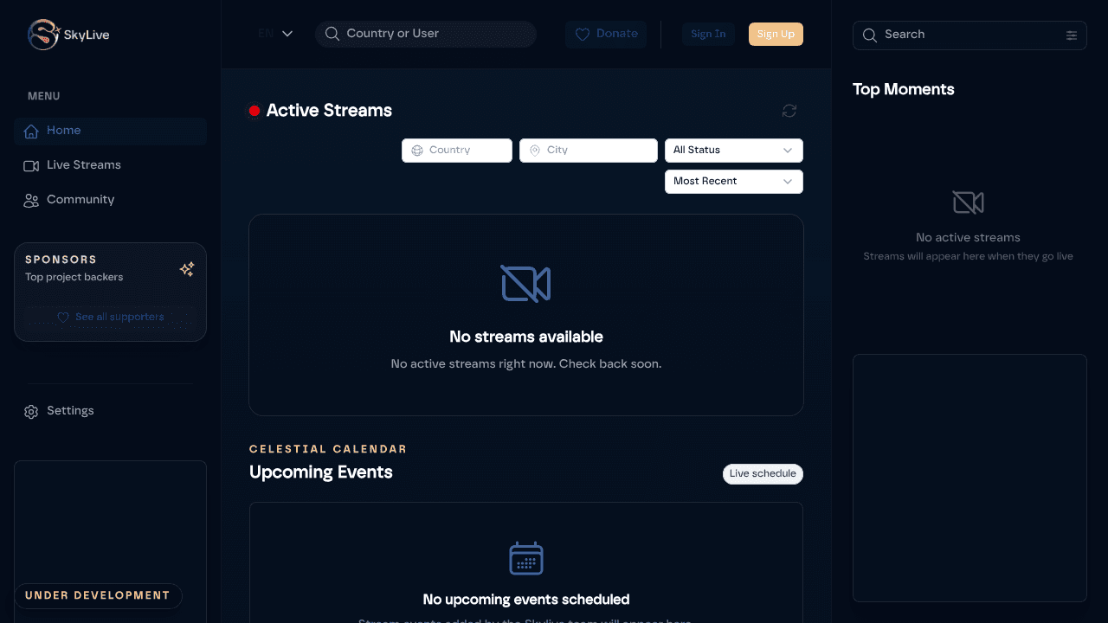Viewport: 1108px width, 623px height.
Task: Click the gear icon beside Settings
Action: pos(31,412)
